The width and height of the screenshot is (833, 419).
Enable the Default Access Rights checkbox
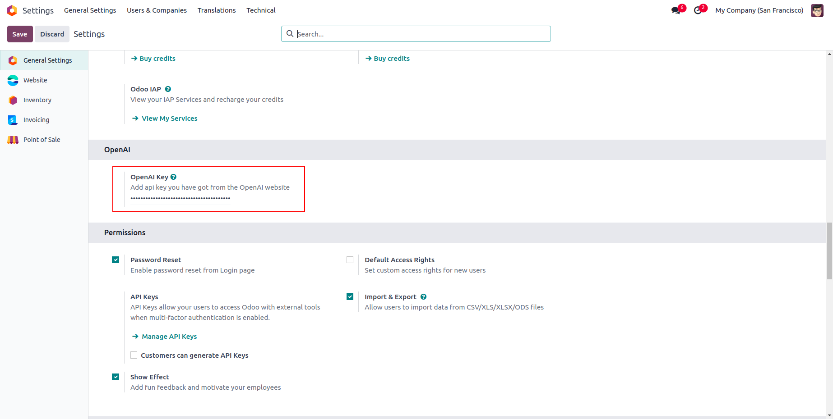click(350, 260)
